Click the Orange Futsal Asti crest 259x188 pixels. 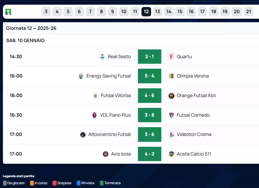tap(171, 96)
